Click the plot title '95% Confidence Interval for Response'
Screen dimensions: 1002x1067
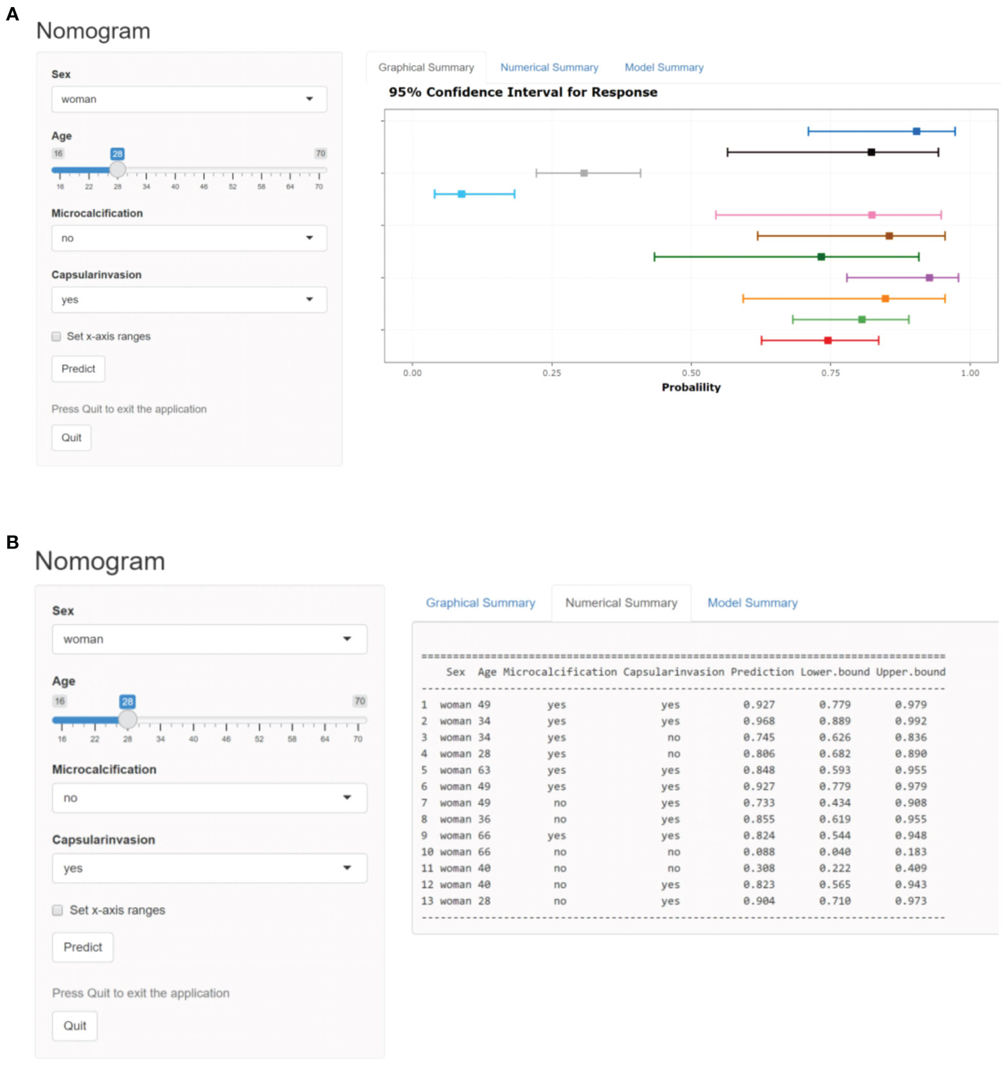pyautogui.click(x=523, y=92)
